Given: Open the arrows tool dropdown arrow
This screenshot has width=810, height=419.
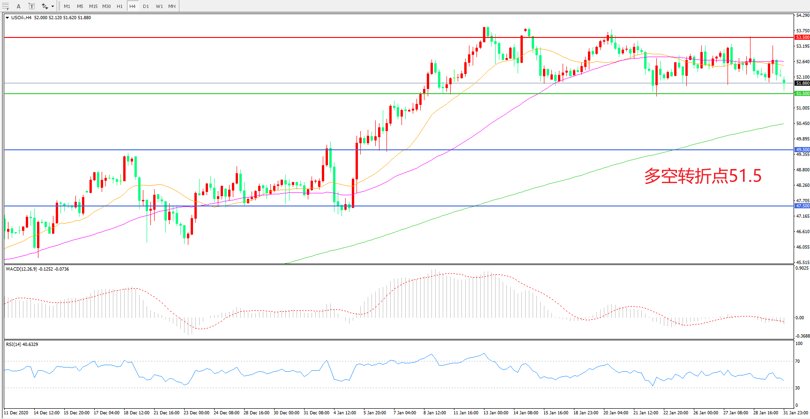Looking at the screenshot, I should coord(52,7).
